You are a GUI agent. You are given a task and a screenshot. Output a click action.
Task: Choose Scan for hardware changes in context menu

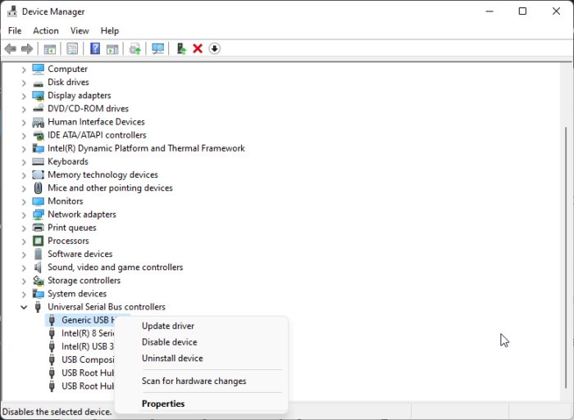click(x=202, y=381)
